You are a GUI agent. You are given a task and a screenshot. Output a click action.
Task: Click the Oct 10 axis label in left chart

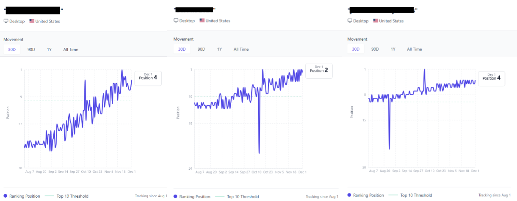tap(86, 172)
